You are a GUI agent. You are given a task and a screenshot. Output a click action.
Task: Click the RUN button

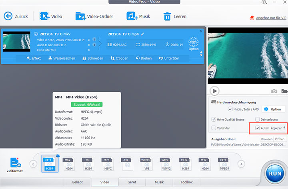[x=275, y=173]
